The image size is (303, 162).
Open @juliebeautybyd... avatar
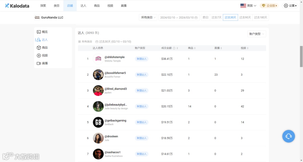click(98, 106)
